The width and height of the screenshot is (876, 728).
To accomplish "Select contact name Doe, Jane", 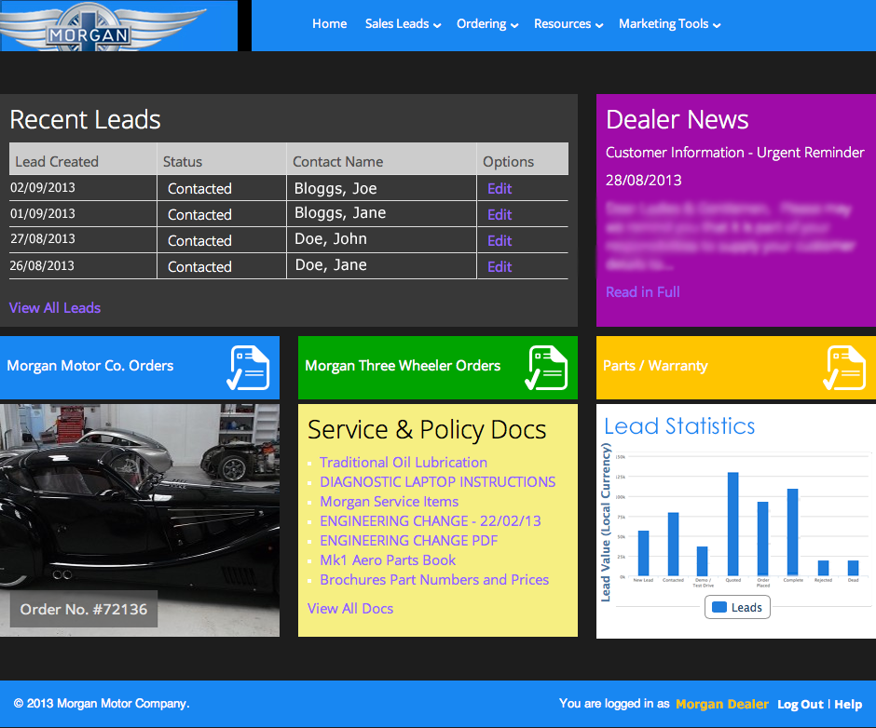I will click(331, 265).
